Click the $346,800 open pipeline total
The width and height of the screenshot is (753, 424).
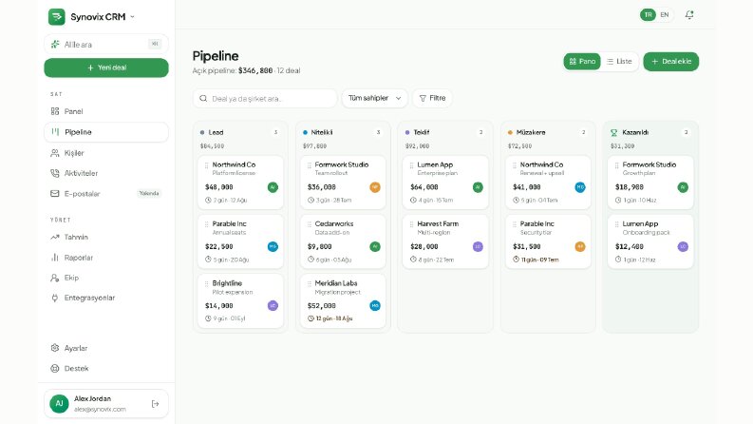[x=255, y=70]
